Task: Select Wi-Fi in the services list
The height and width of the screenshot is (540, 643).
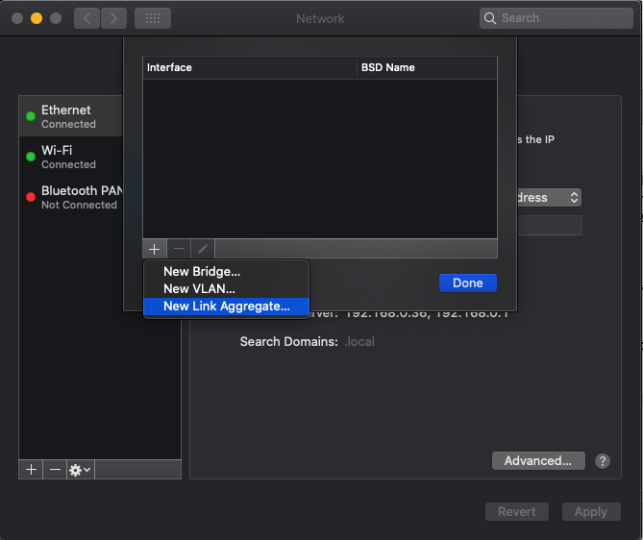Action: tap(67, 157)
